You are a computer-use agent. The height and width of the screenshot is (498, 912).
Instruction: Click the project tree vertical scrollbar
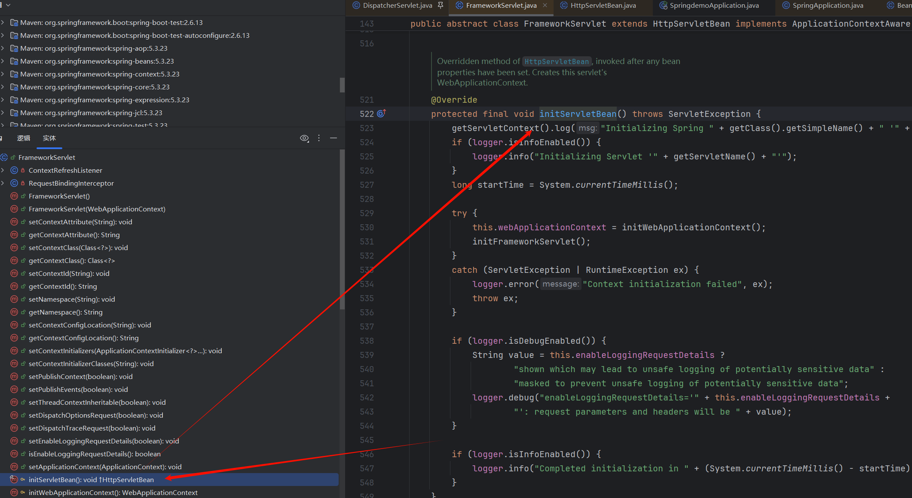(x=342, y=85)
